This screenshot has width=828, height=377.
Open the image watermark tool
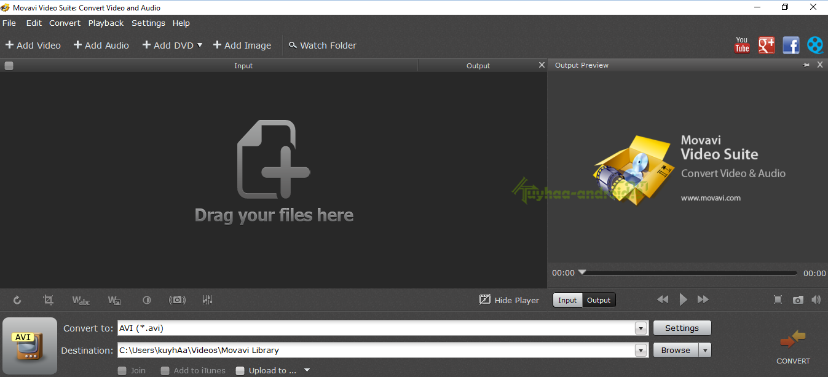pos(114,300)
